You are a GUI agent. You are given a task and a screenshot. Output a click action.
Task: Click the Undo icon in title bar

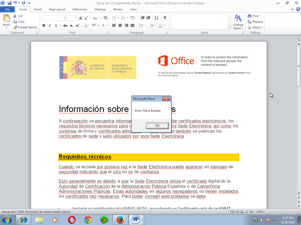15,3
